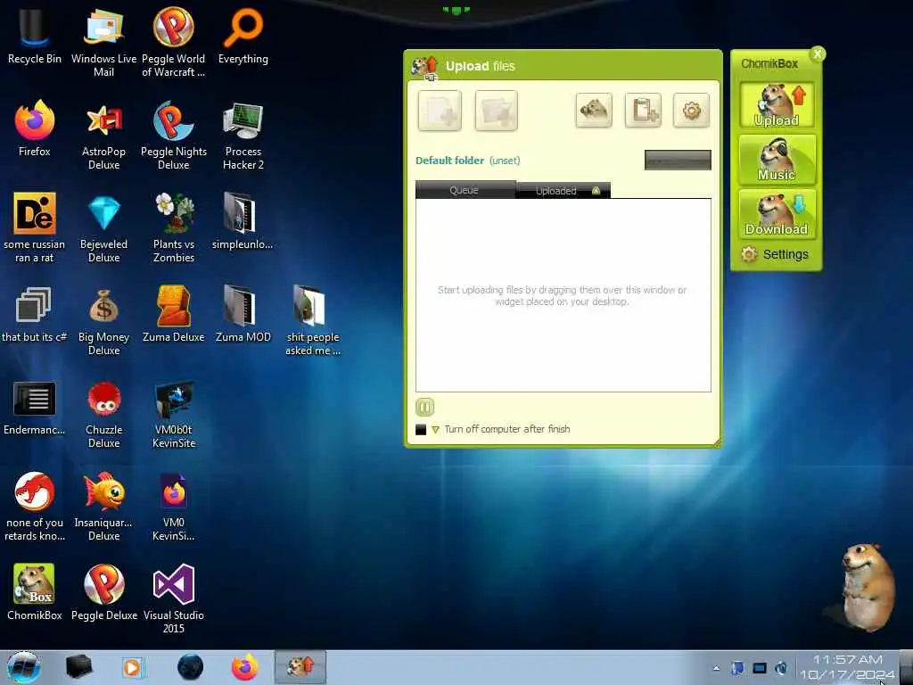Switch to the Uploaded tab
Image resolution: width=913 pixels, height=685 pixels.
[x=563, y=191]
